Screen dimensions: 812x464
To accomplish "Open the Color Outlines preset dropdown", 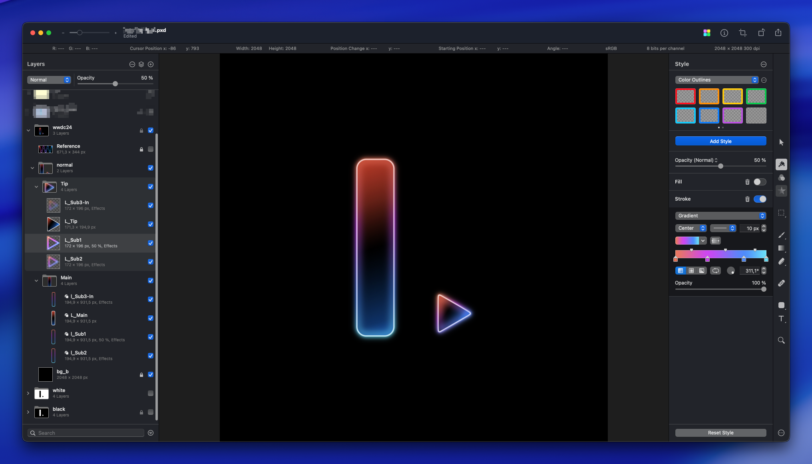I will tap(716, 80).
